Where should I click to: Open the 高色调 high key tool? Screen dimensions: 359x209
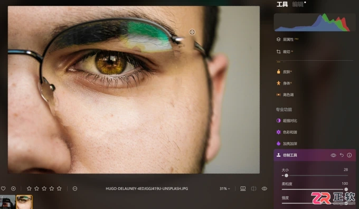coord(285,94)
